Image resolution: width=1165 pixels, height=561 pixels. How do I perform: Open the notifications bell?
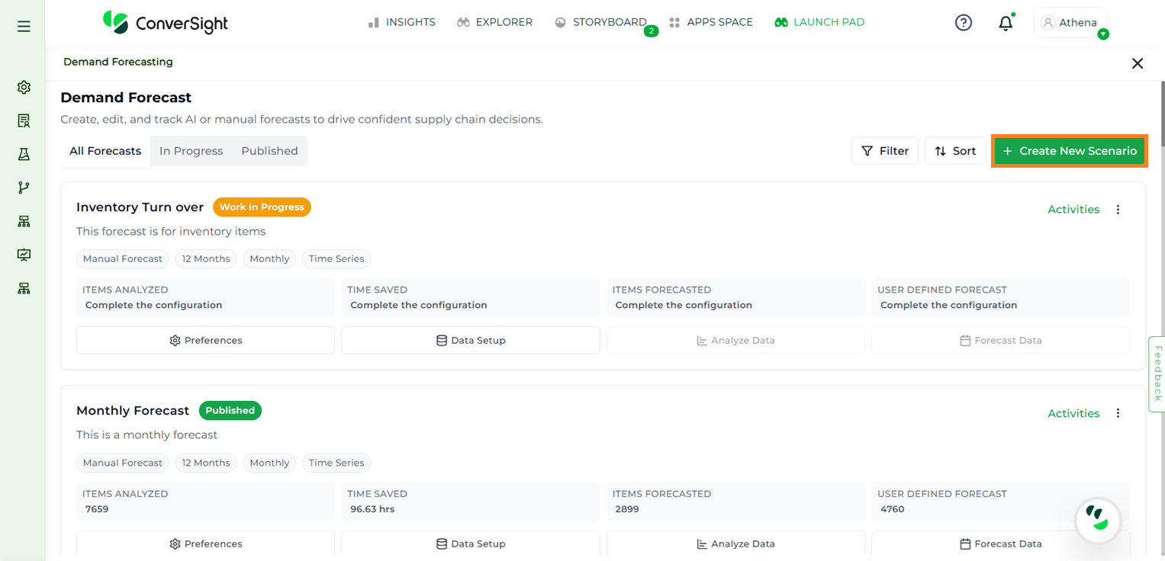point(1006,24)
